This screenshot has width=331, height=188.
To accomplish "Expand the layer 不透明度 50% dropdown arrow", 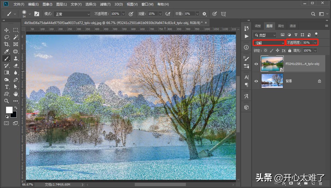I will click(x=315, y=43).
